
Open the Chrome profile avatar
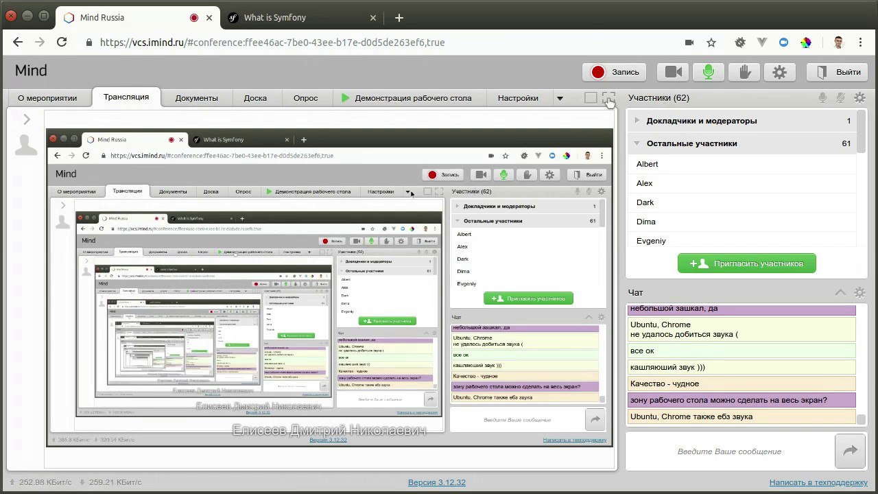click(838, 43)
